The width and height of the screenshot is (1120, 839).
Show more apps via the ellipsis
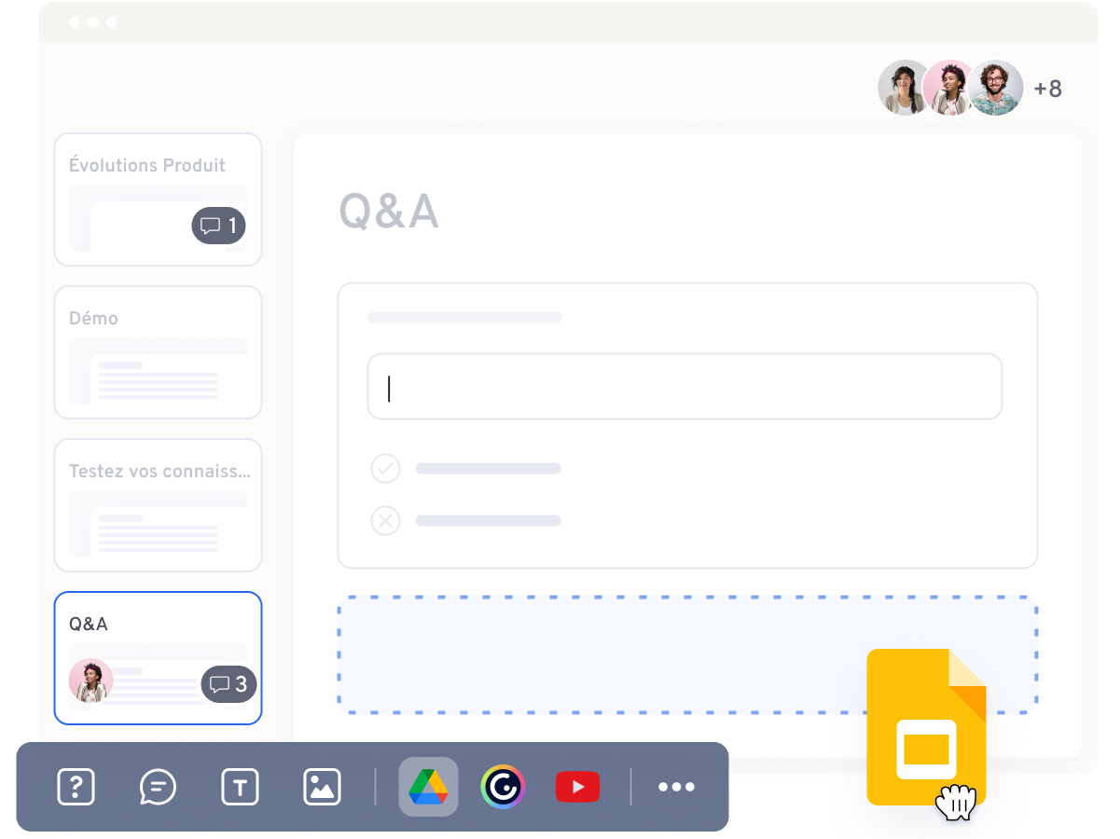click(676, 787)
